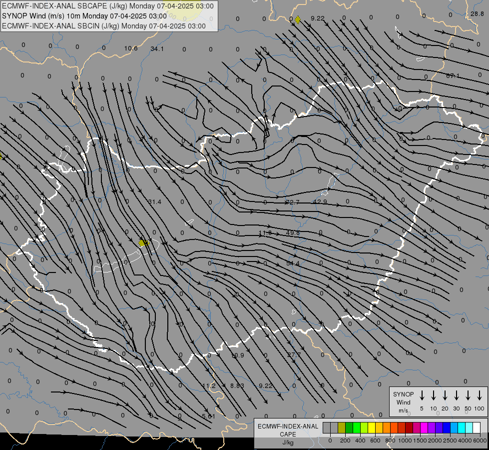Viewport: 489px width, 450px height.
Task: Click the SYNOP Wind m/s legend label
Action: click(x=403, y=402)
